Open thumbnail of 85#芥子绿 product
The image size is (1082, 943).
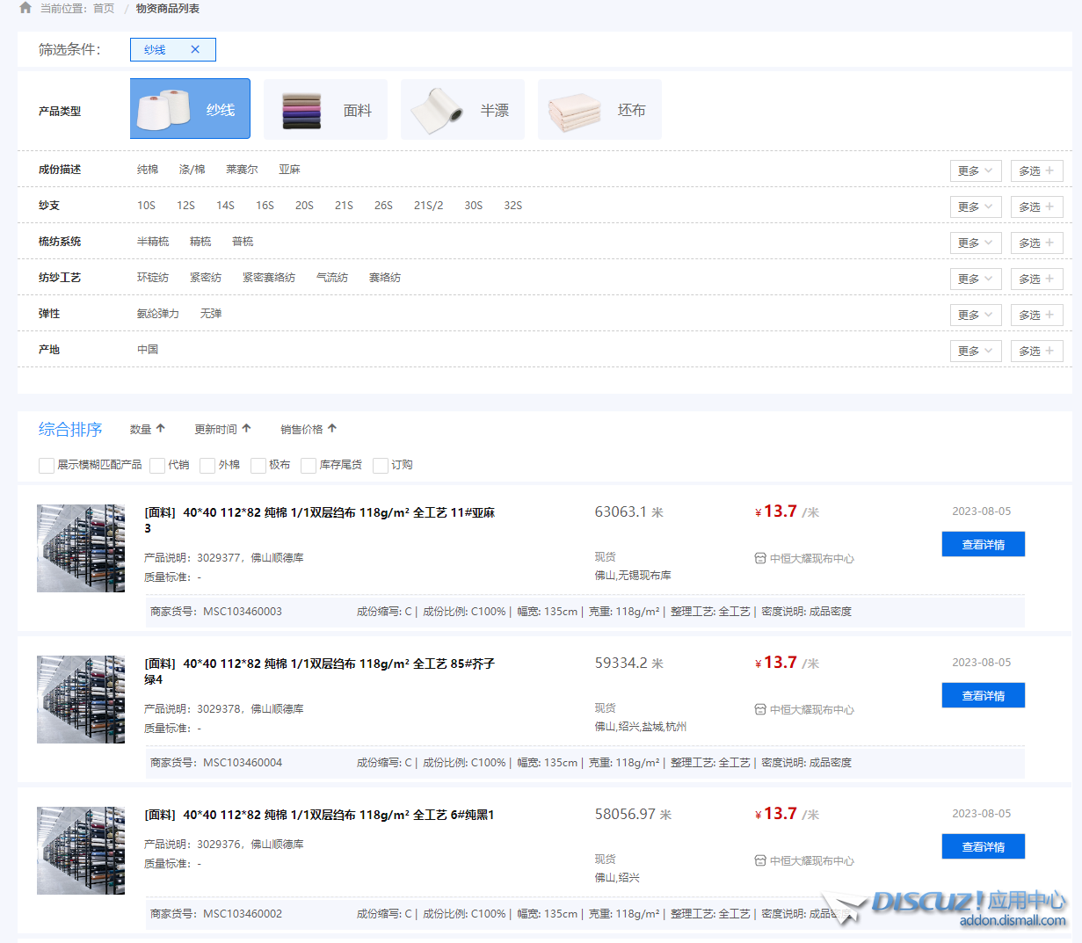(81, 700)
